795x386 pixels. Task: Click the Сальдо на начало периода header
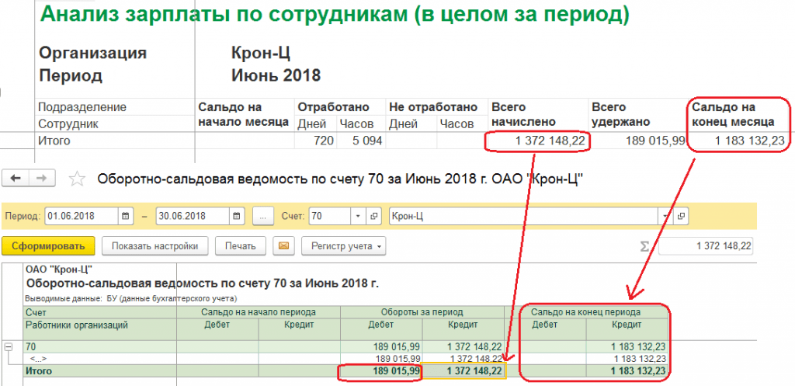pos(259,312)
